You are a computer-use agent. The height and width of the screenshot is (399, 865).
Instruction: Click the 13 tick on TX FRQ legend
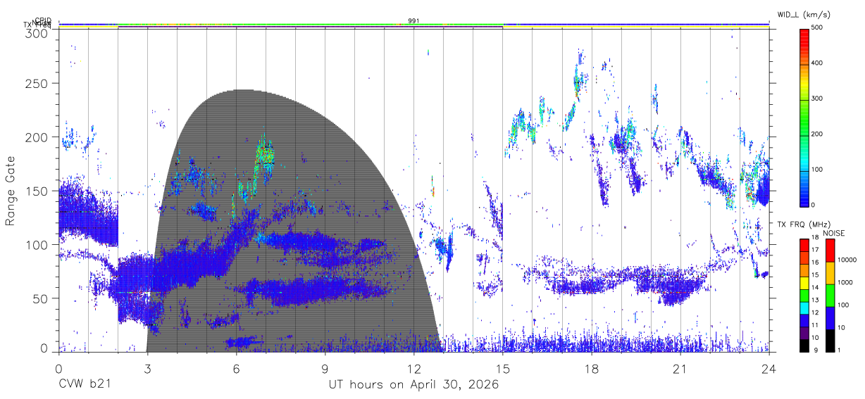[x=816, y=300]
